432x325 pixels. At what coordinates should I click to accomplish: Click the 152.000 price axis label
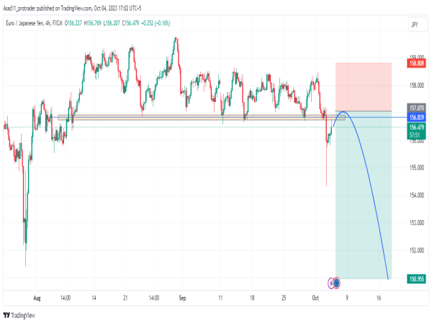[x=417, y=250]
